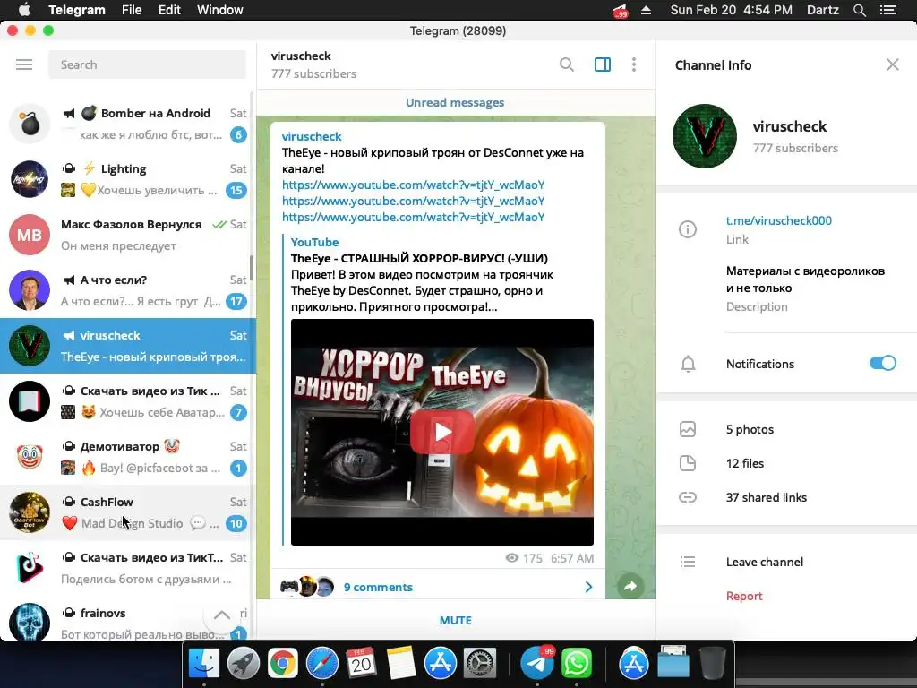The height and width of the screenshot is (688, 917).
Task: Toggle channel Notifications switch off
Action: [x=882, y=364]
